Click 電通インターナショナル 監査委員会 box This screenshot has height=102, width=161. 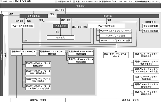(x=146, y=55)
